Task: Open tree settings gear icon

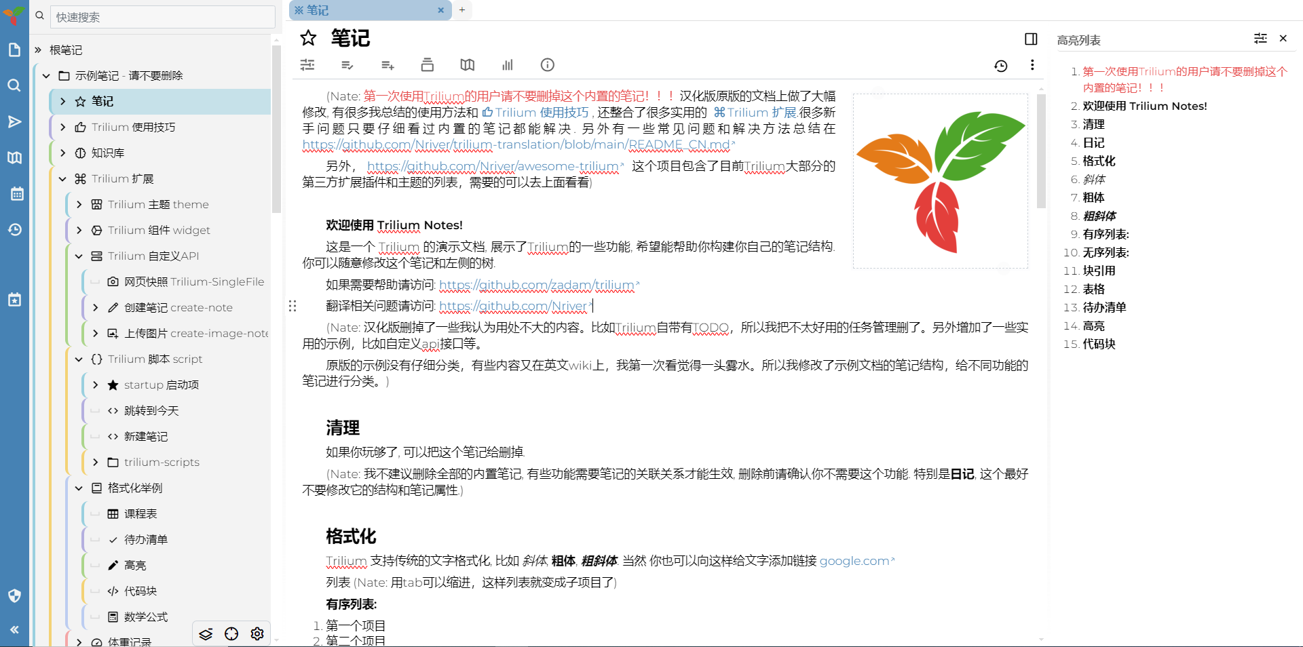Action: (257, 634)
